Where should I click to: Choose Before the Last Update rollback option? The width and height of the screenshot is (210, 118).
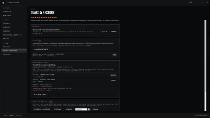[x=42, y=109]
